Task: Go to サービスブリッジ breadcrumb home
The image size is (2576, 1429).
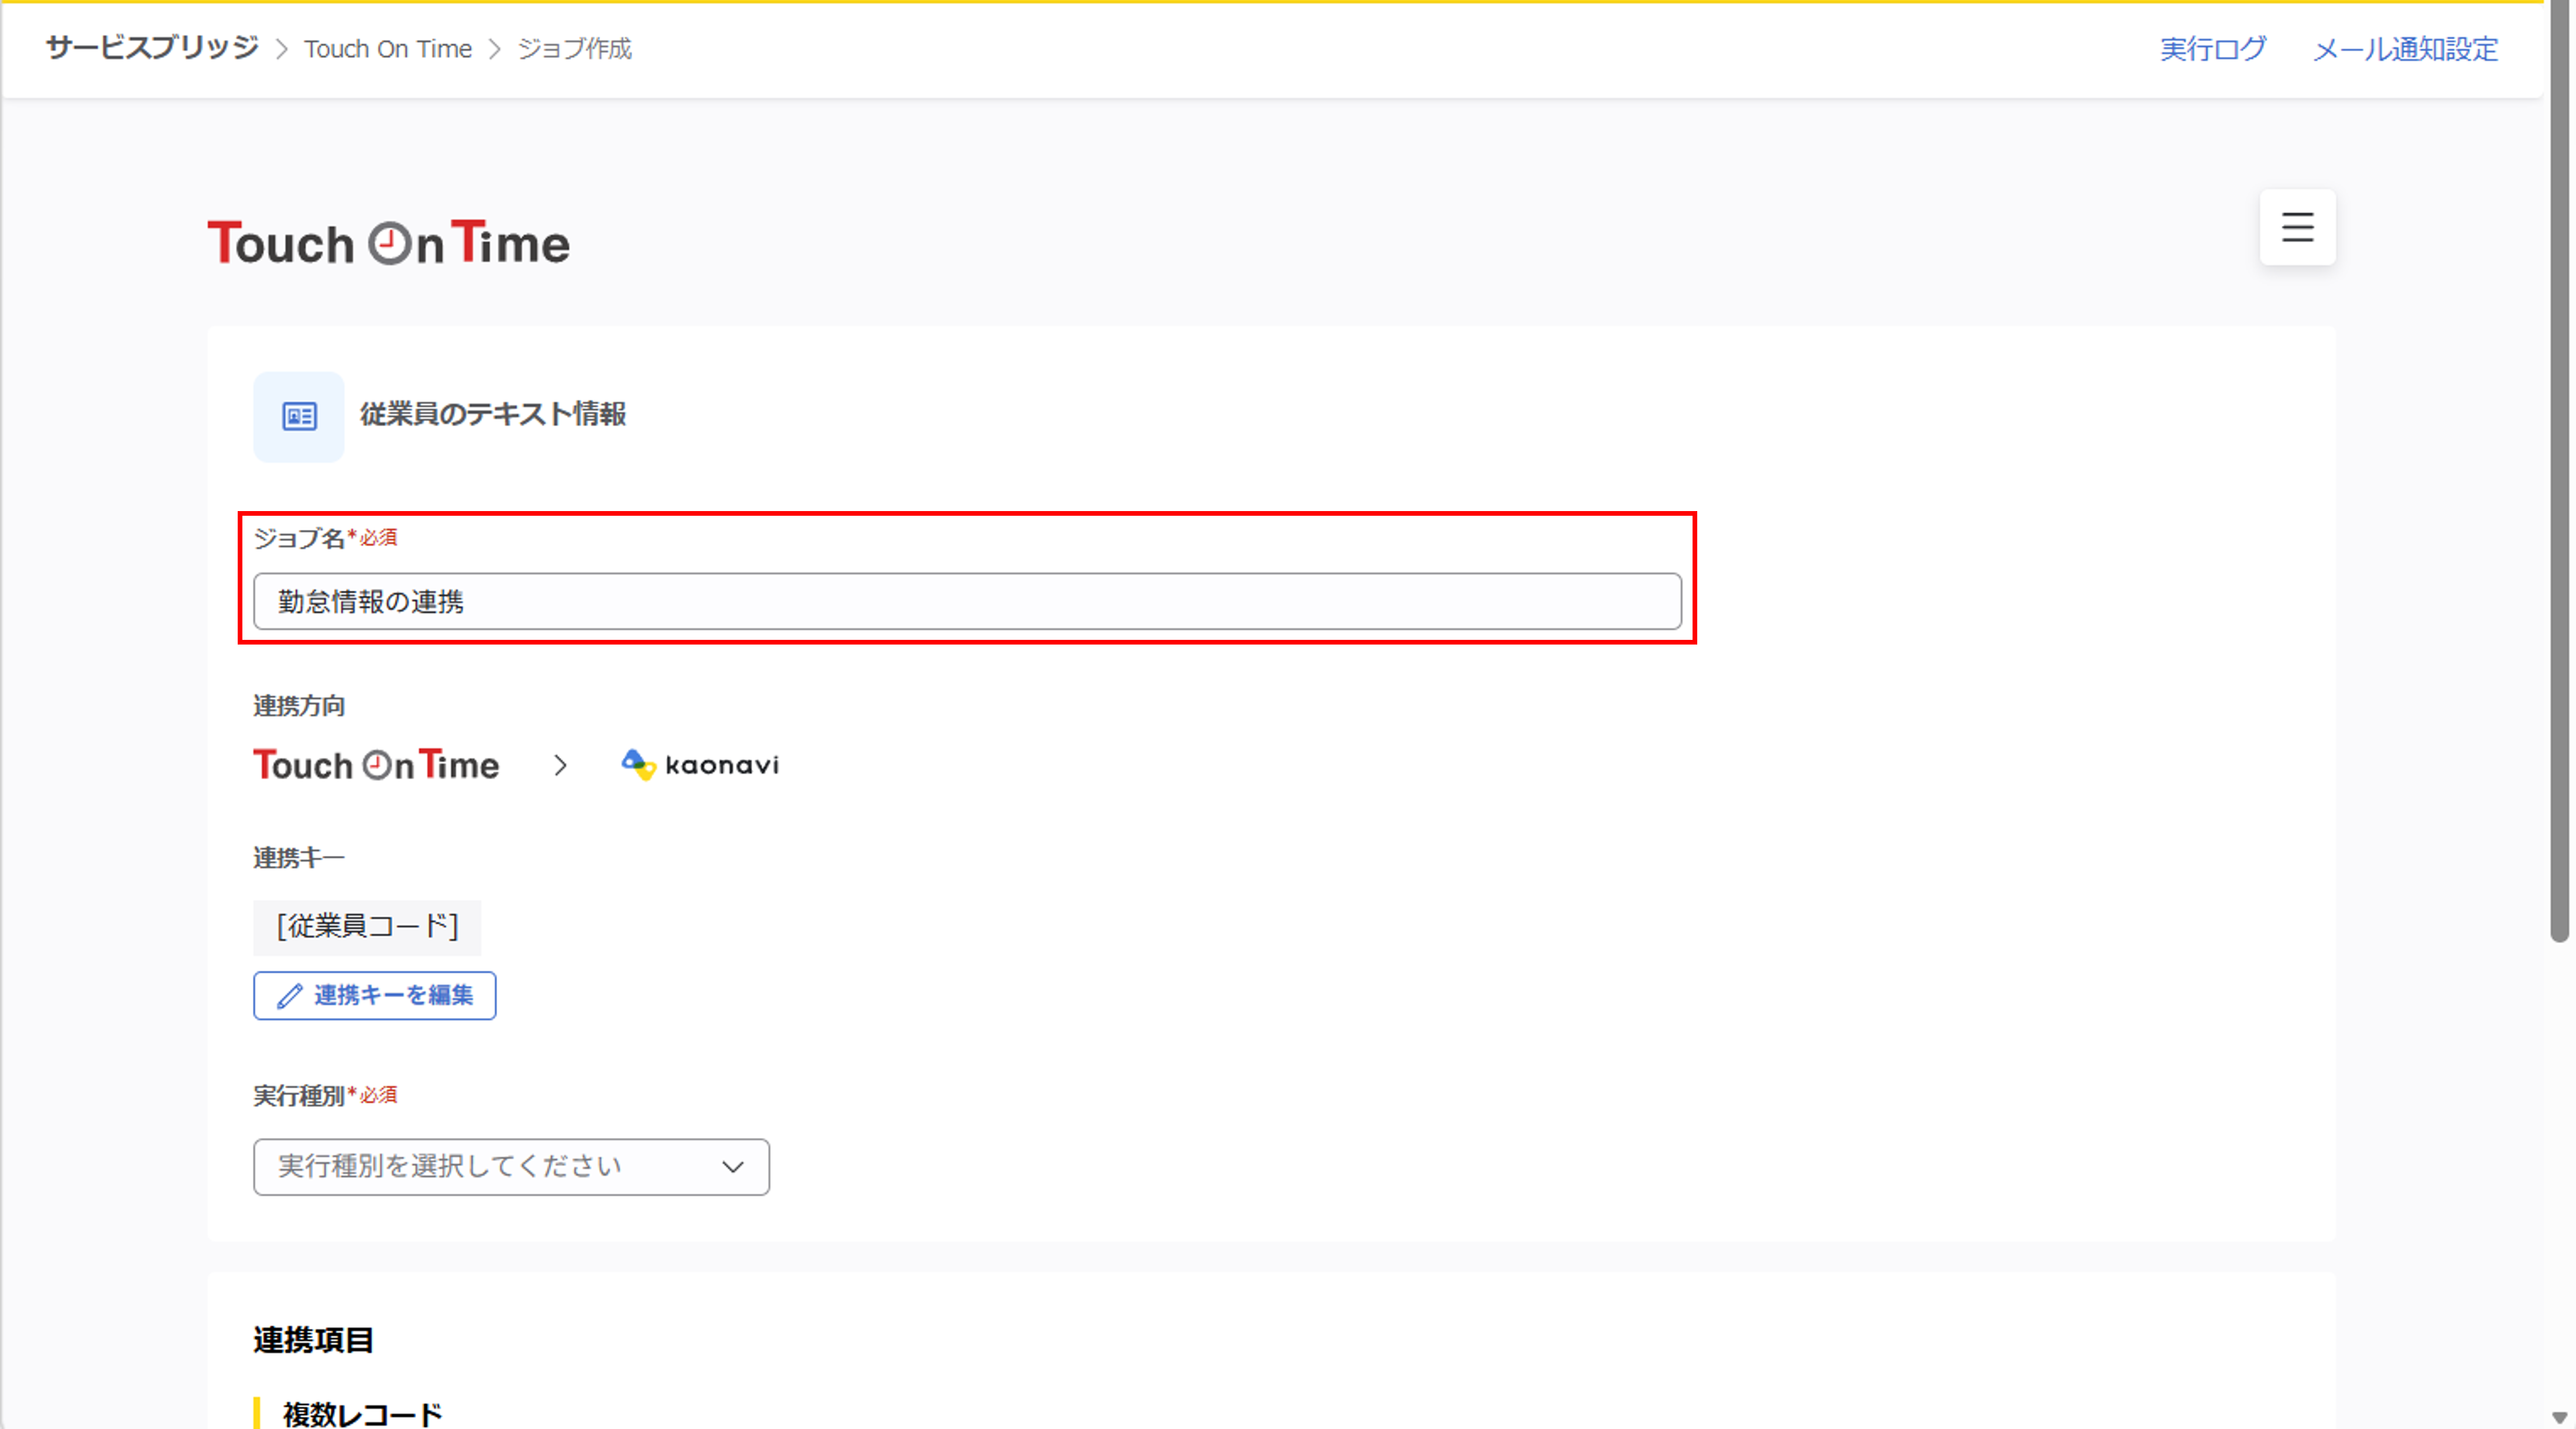Action: click(x=152, y=48)
